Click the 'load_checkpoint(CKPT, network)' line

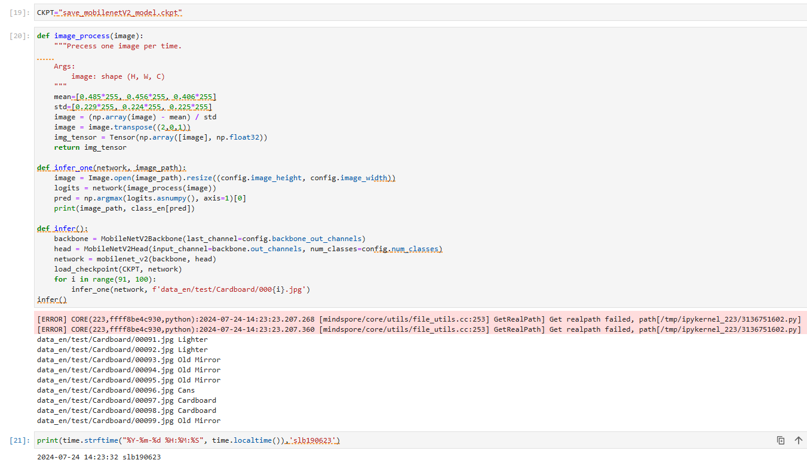click(118, 269)
